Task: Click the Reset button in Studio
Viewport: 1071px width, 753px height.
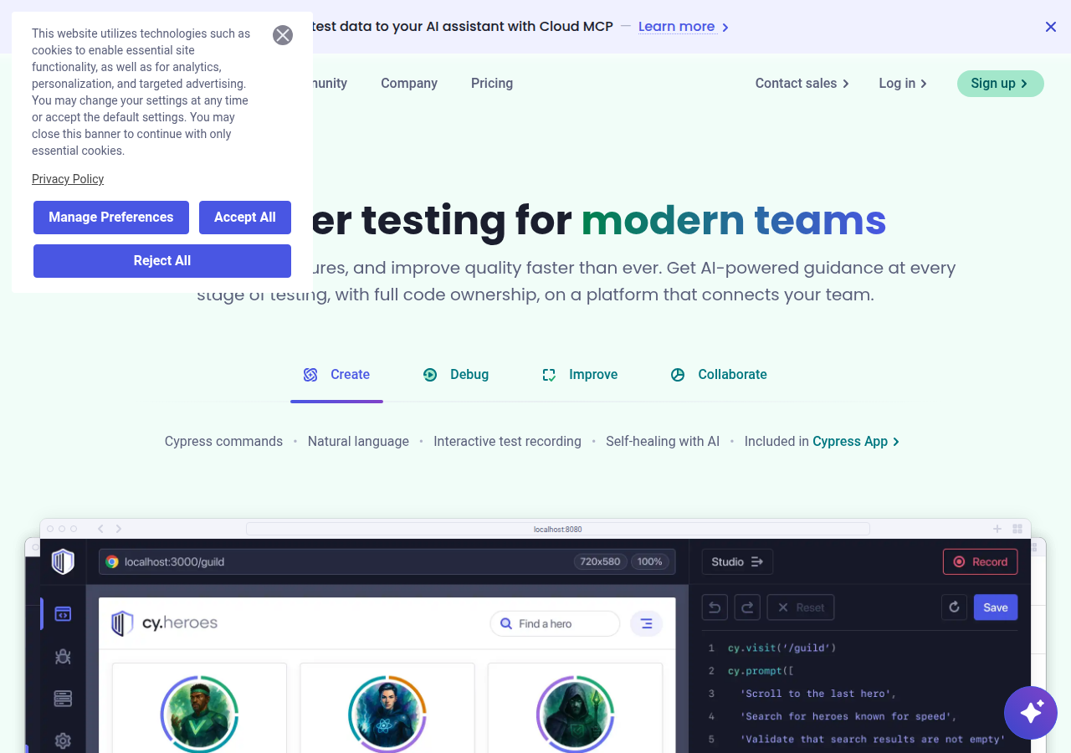Action: 801,607
